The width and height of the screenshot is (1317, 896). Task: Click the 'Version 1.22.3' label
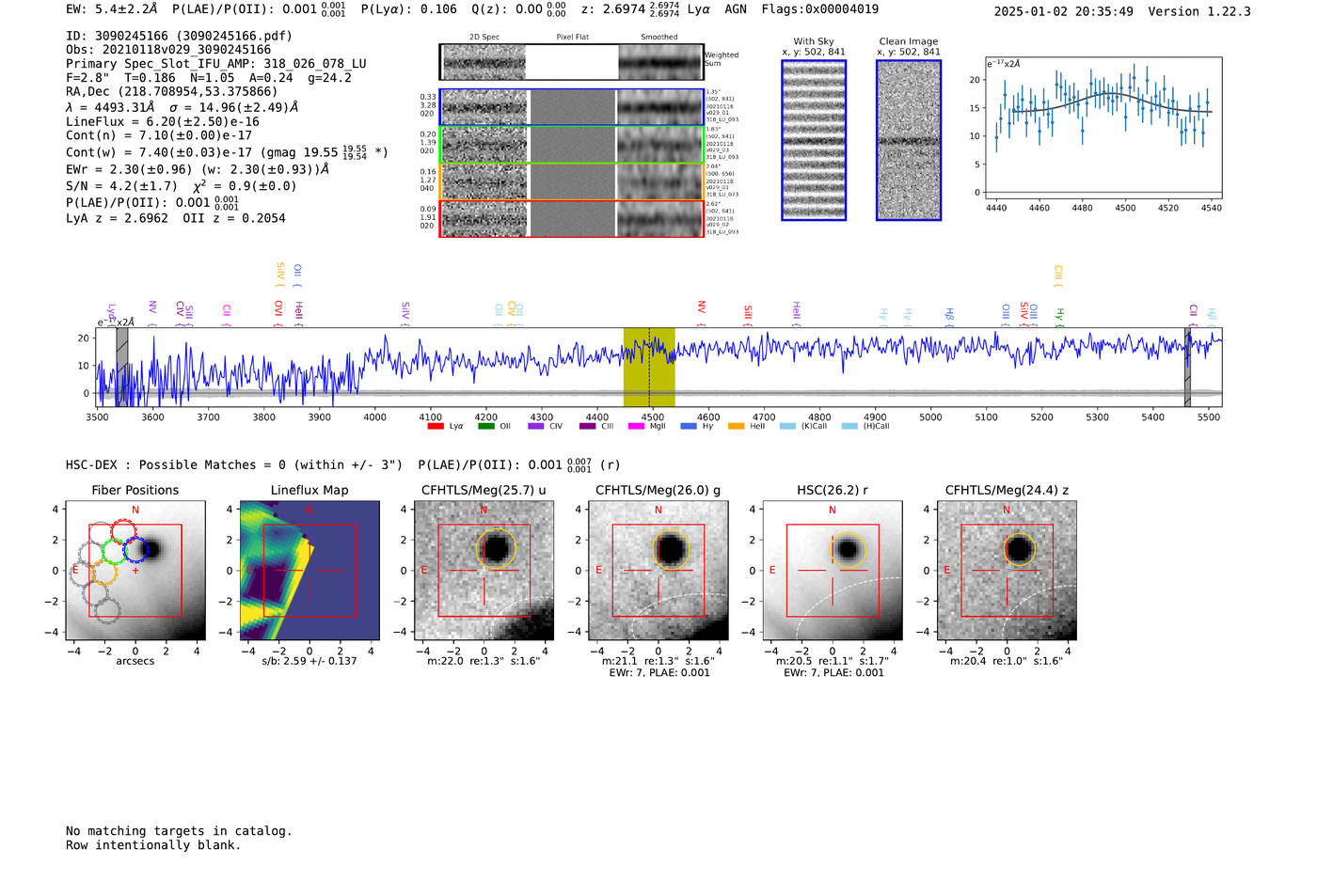point(1199,11)
